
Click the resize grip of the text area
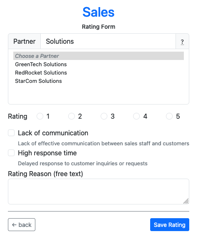(x=186, y=201)
